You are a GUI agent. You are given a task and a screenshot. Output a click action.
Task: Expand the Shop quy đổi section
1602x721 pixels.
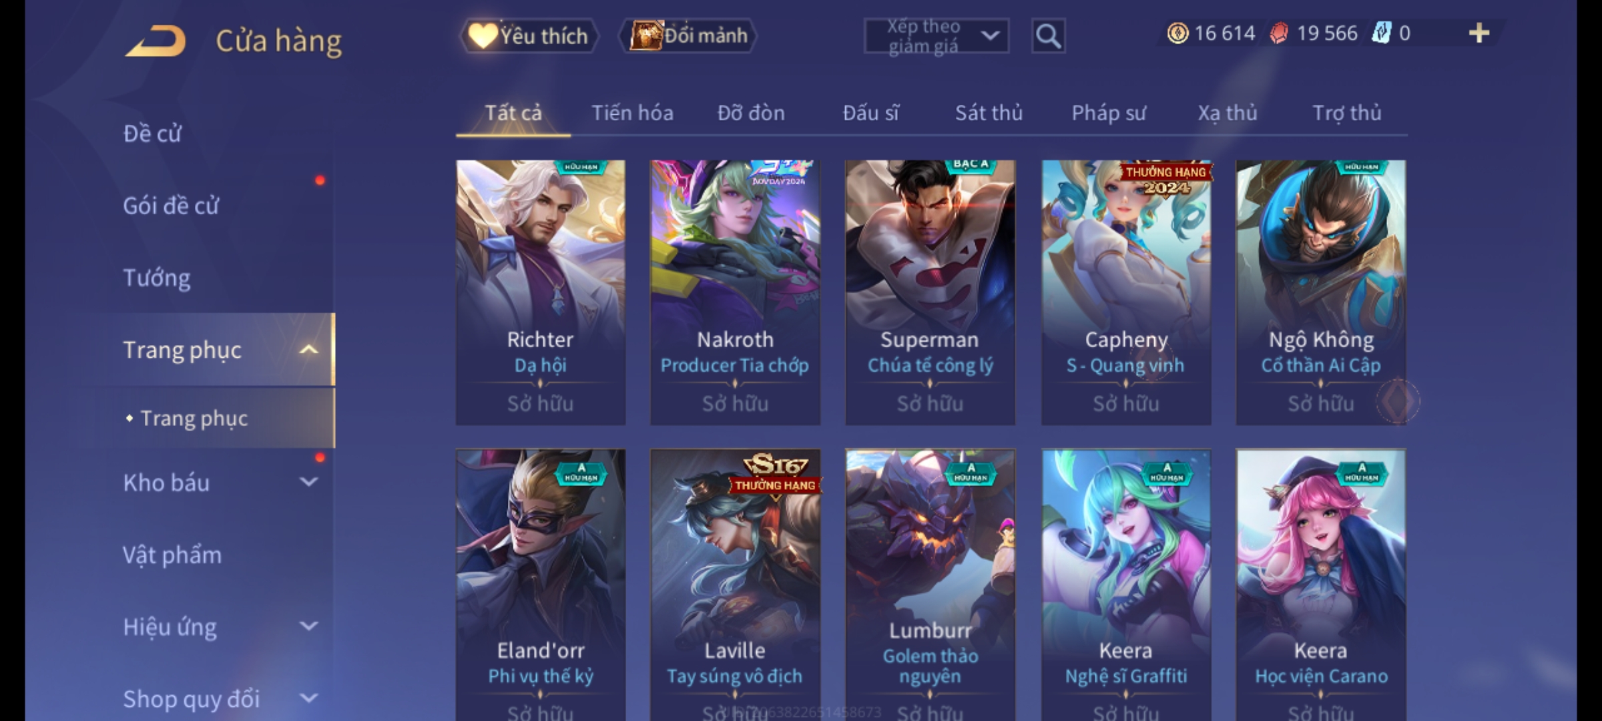click(308, 698)
